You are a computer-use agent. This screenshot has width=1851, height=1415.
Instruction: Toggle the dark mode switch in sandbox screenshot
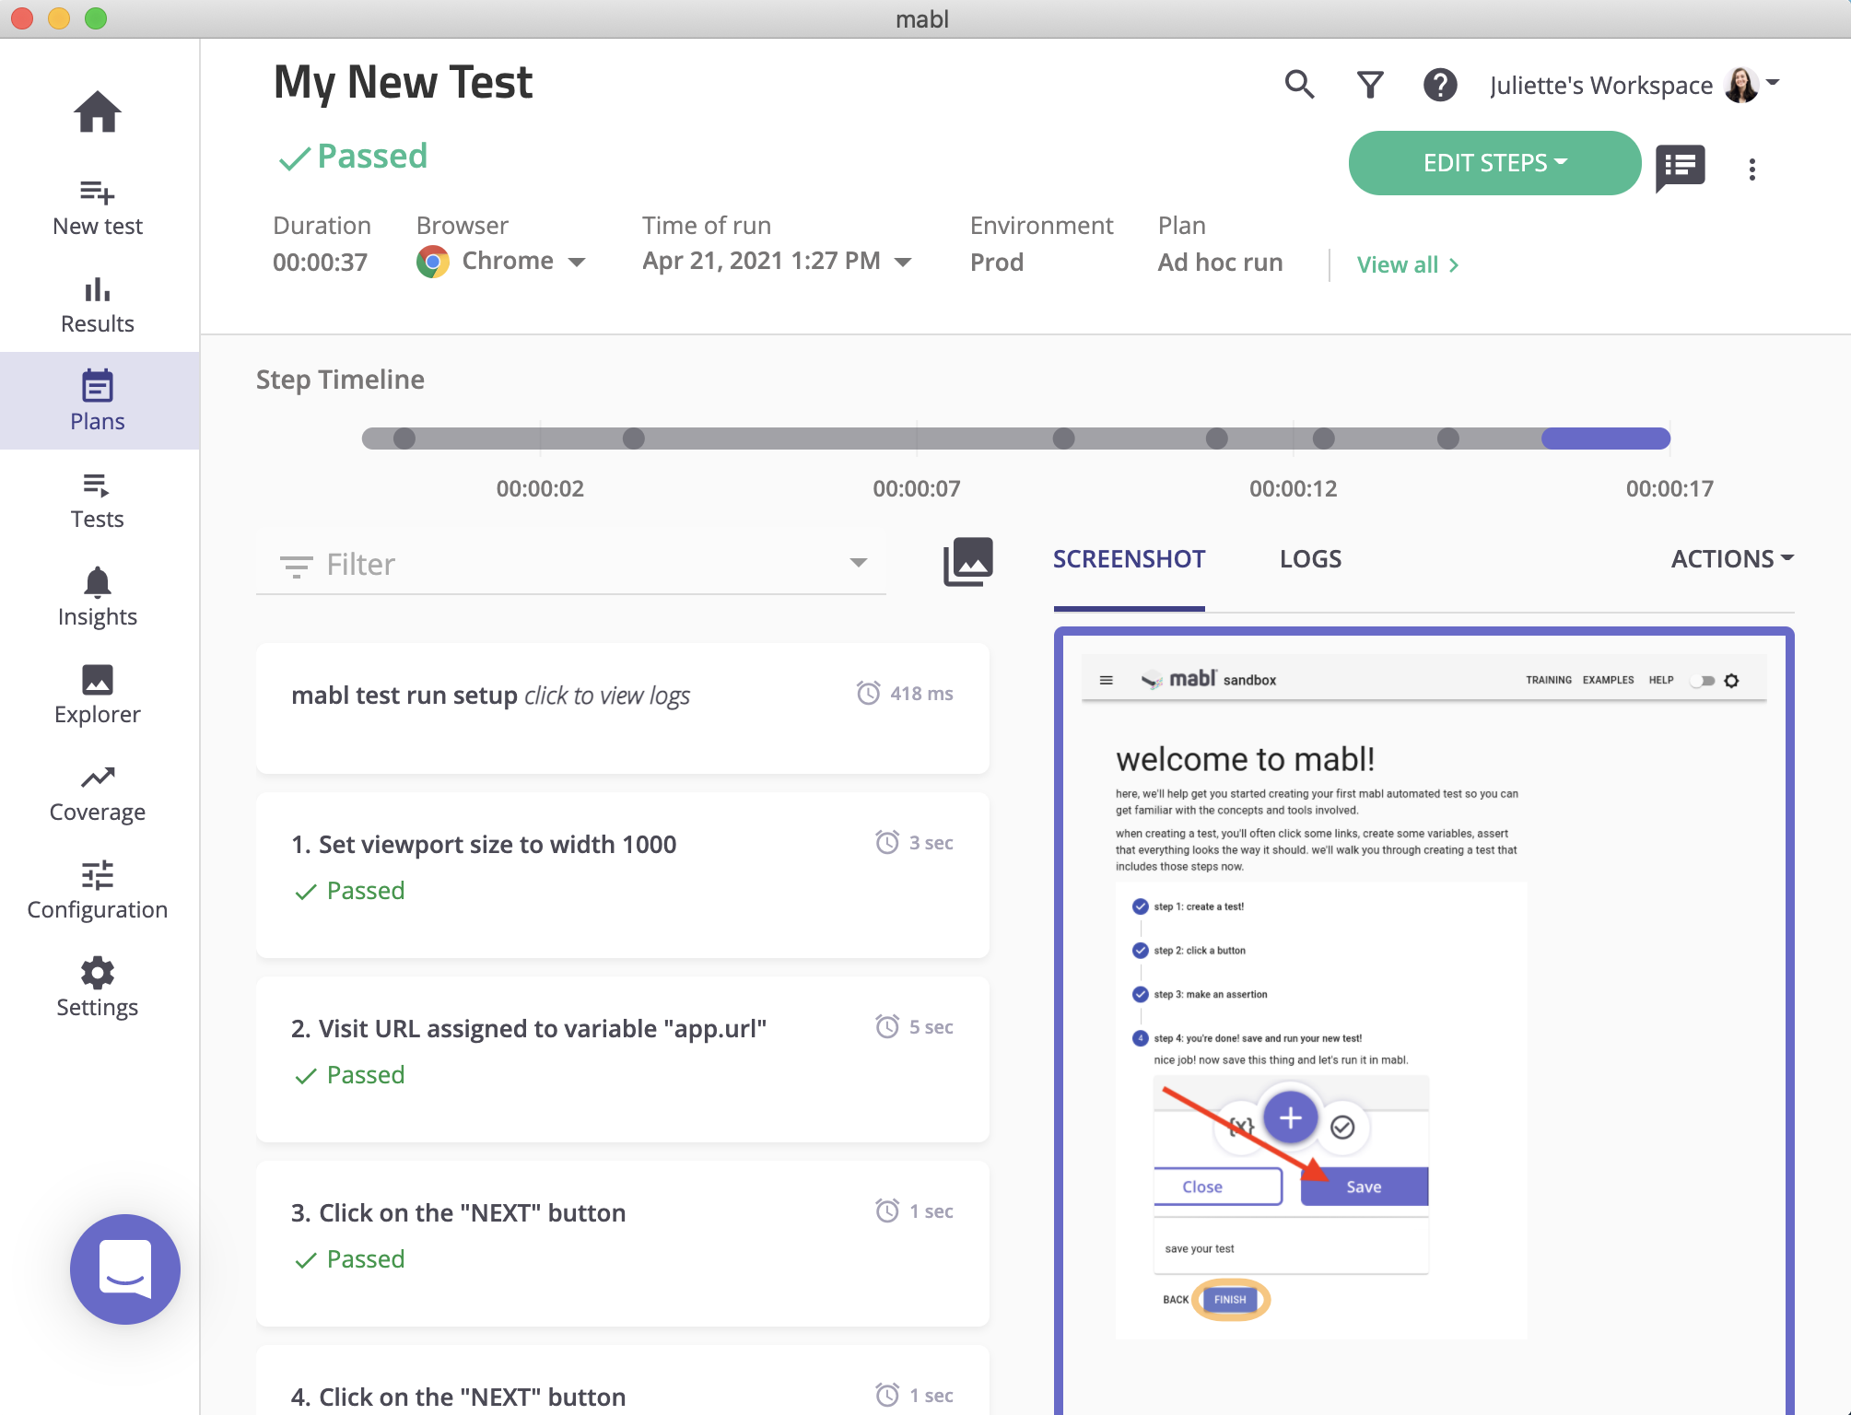pos(1704,681)
